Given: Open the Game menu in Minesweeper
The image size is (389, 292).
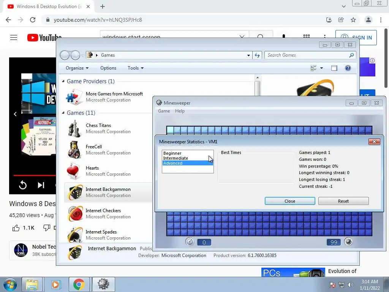Looking at the screenshot, I should (164, 111).
